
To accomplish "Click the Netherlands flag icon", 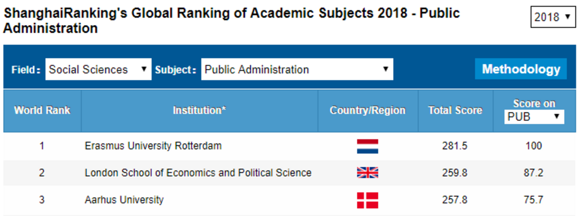I will pyautogui.click(x=367, y=146).
